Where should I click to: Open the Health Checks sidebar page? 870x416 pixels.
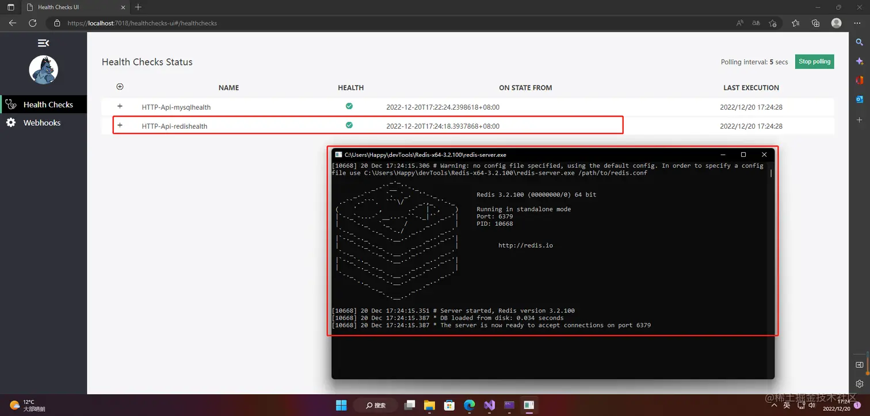pos(44,105)
